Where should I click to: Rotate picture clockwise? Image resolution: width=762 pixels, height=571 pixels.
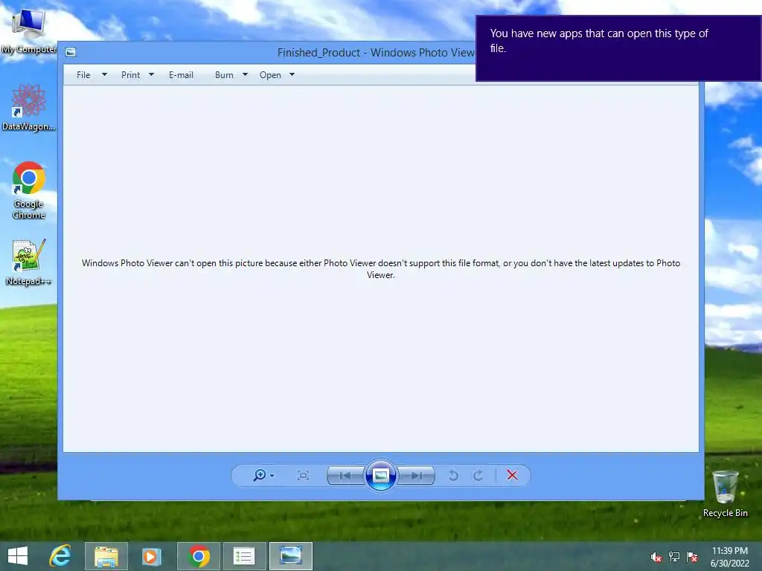coord(478,475)
